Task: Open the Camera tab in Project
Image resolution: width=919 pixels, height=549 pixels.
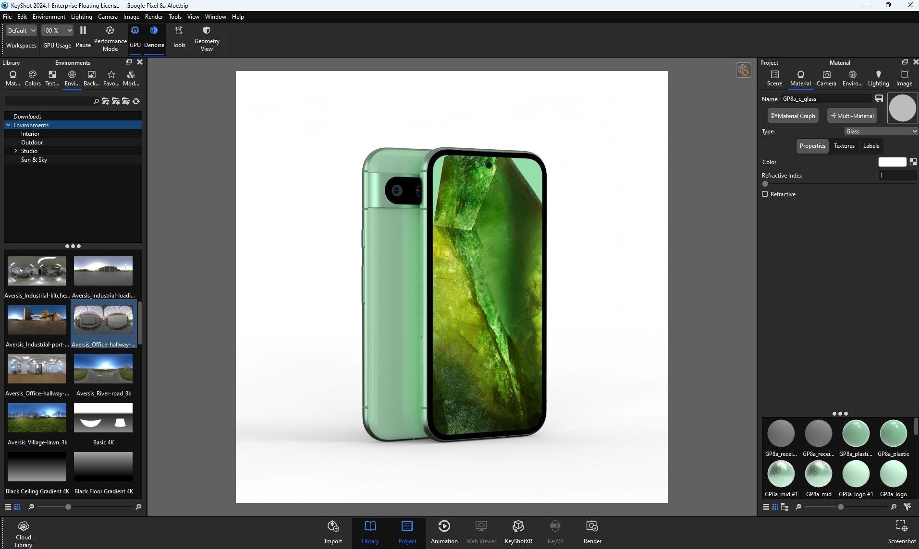Action: 826,78
